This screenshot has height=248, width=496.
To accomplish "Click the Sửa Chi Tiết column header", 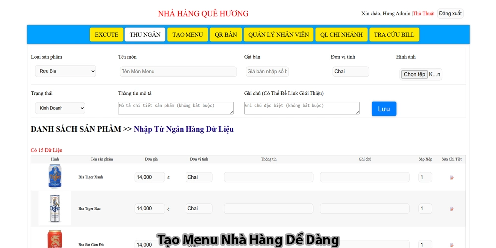I will click(452, 159).
